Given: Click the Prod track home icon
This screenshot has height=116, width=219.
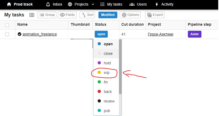Looking at the screenshot, I should point(9,4).
